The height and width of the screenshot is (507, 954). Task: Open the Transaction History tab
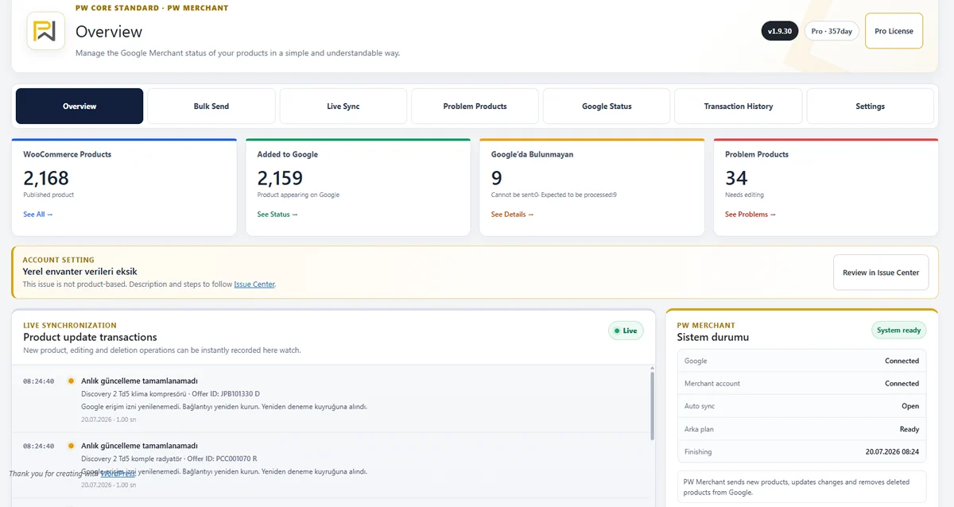739,106
